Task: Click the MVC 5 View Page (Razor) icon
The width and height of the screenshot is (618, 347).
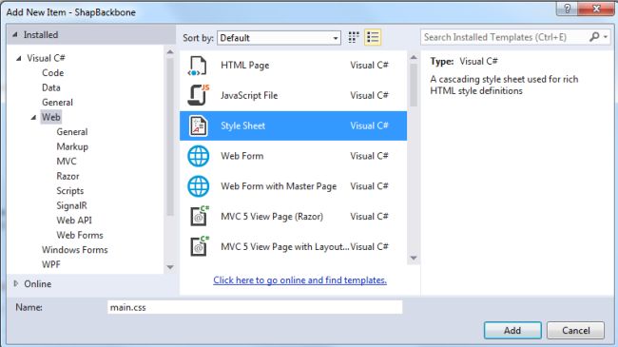Action: point(200,216)
